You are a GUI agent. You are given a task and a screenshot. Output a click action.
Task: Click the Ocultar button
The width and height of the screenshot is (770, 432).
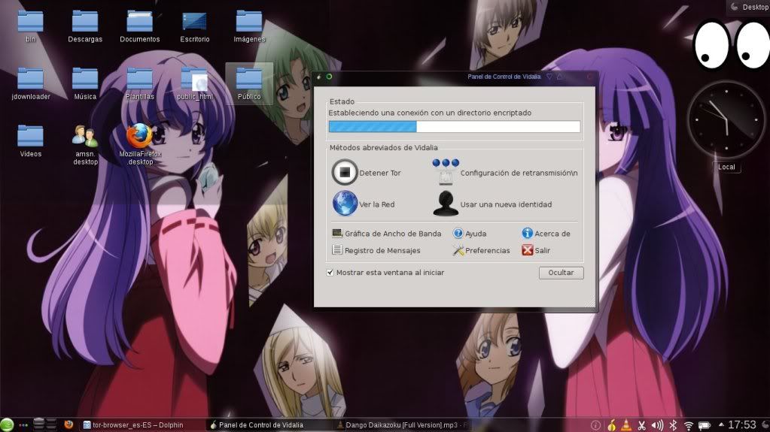click(561, 273)
